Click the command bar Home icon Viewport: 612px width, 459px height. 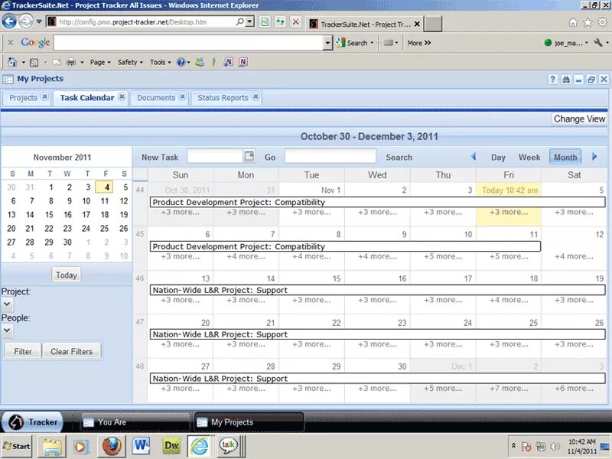[12, 62]
